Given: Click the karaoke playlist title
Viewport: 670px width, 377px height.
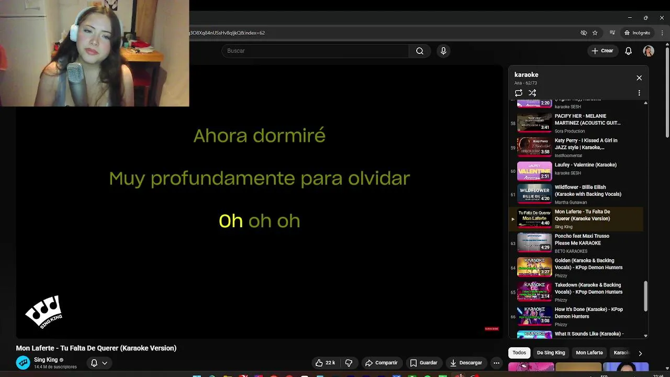Looking at the screenshot, I should pos(526,75).
